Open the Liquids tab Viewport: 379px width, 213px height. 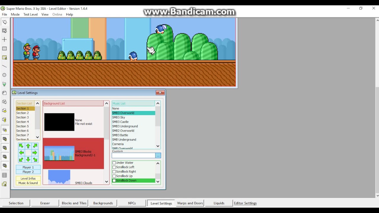pos(219,203)
